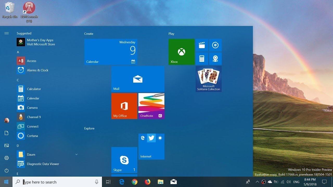Click the Explore group heading
The image size is (333, 187).
click(89, 129)
